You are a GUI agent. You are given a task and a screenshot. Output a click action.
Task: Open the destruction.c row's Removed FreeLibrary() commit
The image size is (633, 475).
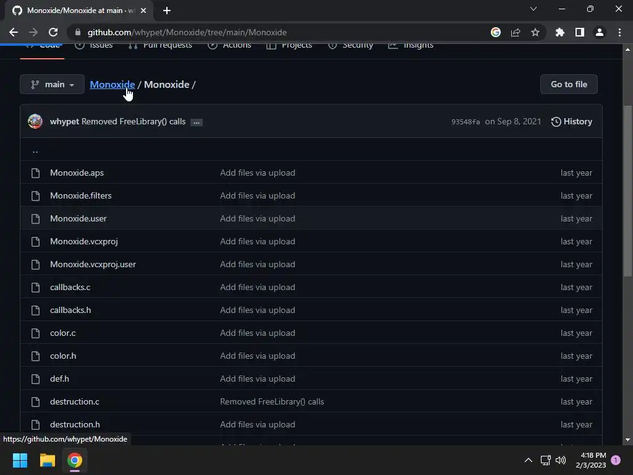click(272, 402)
